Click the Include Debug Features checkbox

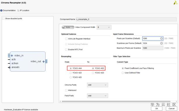(x=66, y=44)
